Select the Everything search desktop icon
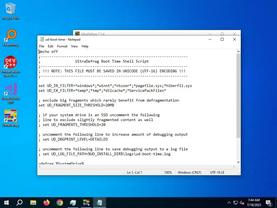 click(x=11, y=38)
